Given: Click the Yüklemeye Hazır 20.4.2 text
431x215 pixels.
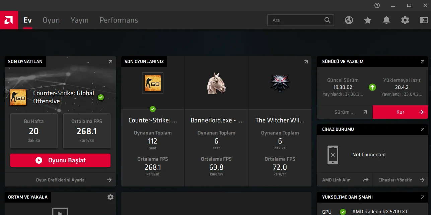Looking at the screenshot, I should coord(402,84).
